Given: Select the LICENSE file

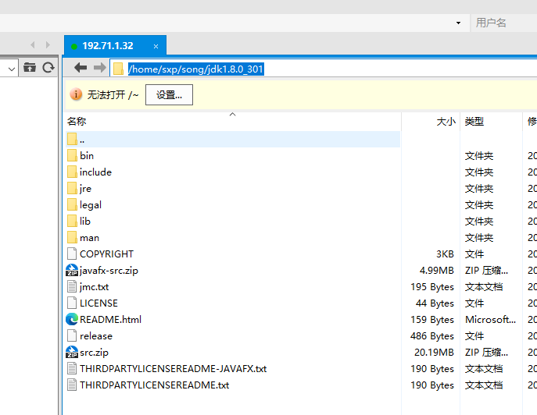Looking at the screenshot, I should click(98, 303).
